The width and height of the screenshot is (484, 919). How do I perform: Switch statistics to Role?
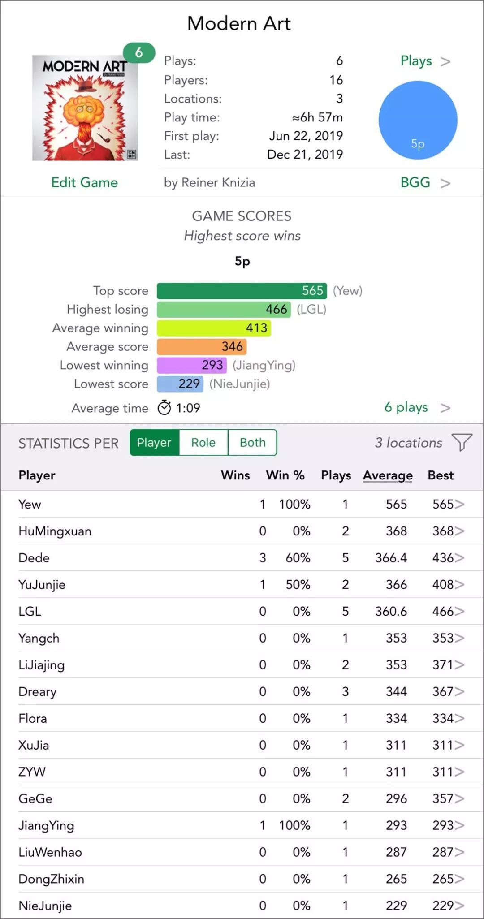tap(203, 443)
